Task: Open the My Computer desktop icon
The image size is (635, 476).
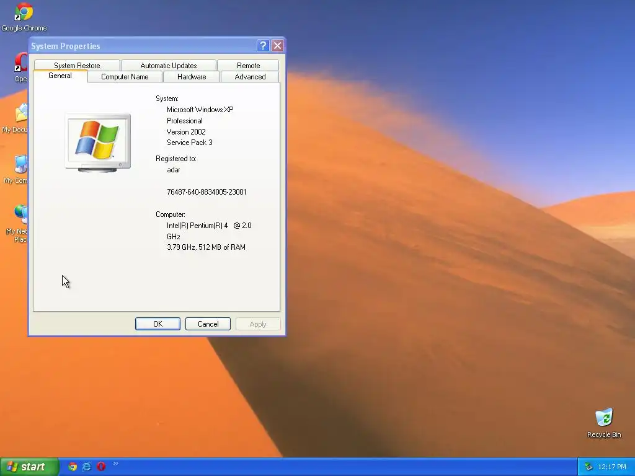Action: point(17,169)
